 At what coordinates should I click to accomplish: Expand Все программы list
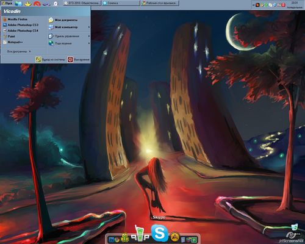[19, 51]
